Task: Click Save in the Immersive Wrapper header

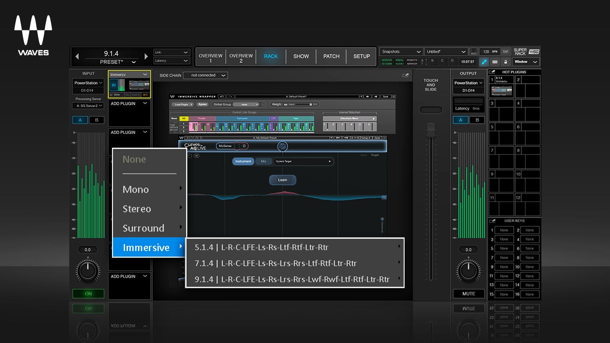Action: click(386, 96)
